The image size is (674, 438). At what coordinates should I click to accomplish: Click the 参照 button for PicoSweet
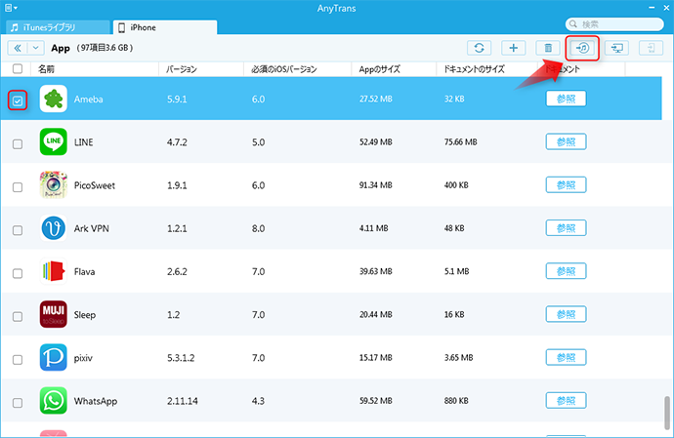pyautogui.click(x=567, y=185)
